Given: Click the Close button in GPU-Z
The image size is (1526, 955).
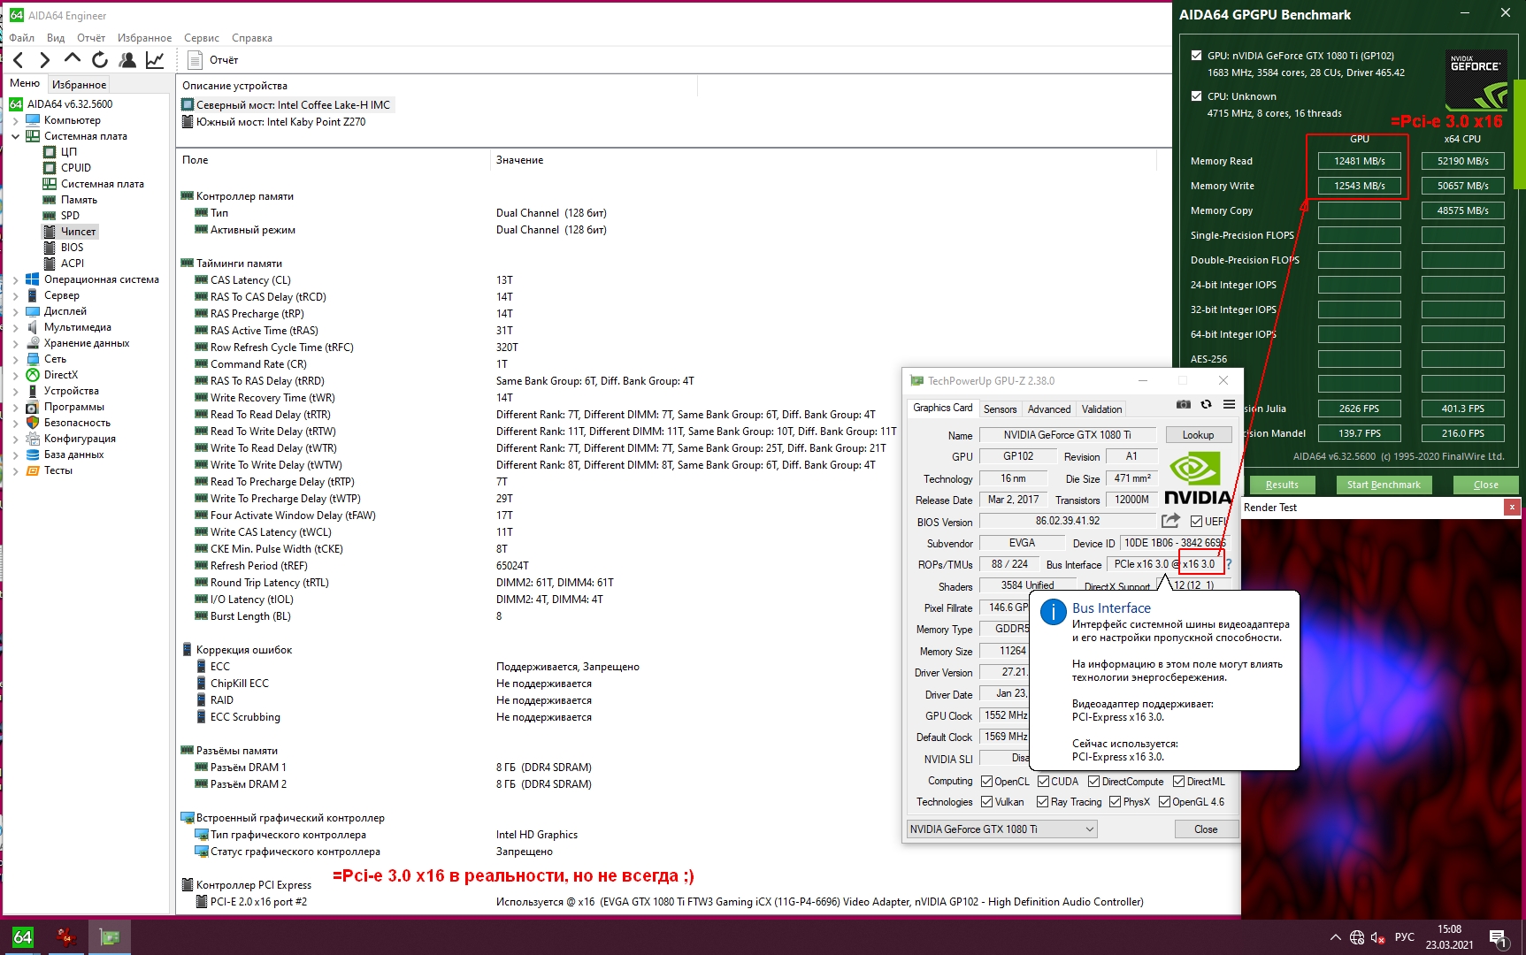Looking at the screenshot, I should 1206,829.
